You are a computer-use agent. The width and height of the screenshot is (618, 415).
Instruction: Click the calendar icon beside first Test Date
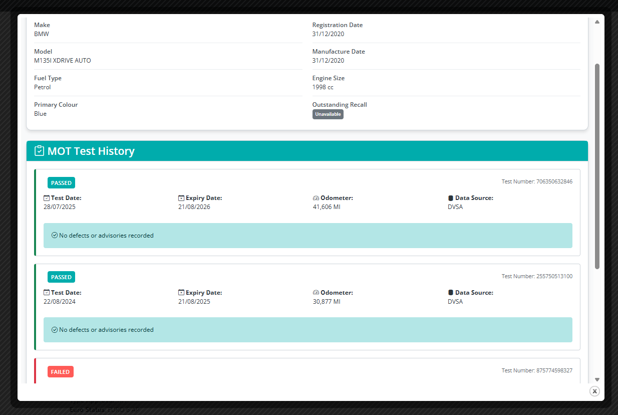click(47, 198)
